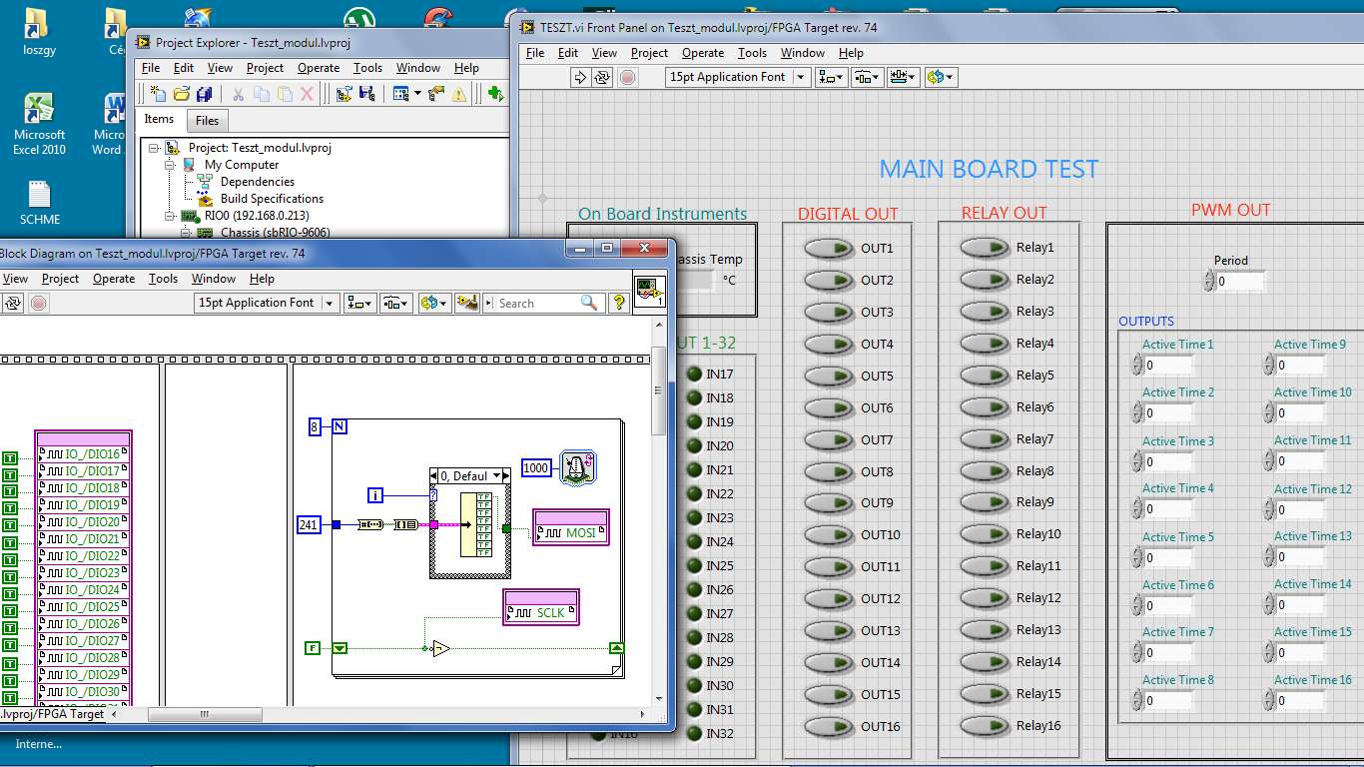This screenshot has width=1364, height=767.
Task: Click Paste icon in Project Explorer toolbar
Action: pyautogui.click(x=285, y=94)
